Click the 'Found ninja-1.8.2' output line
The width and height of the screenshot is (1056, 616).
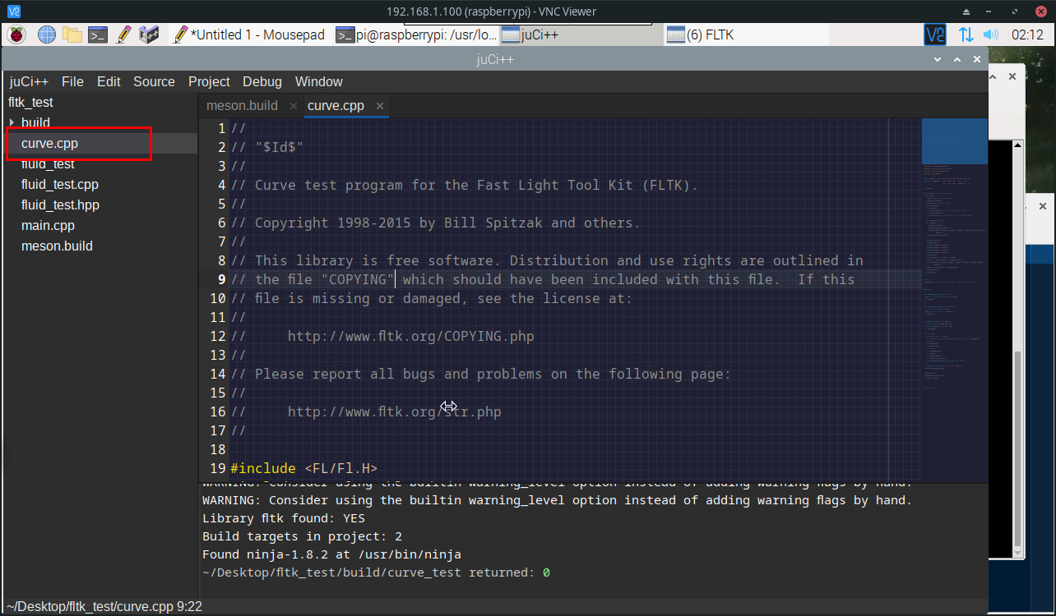[331, 554]
